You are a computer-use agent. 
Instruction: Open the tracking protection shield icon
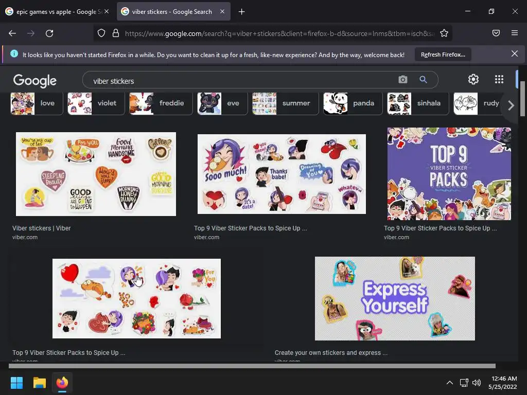point(101,33)
